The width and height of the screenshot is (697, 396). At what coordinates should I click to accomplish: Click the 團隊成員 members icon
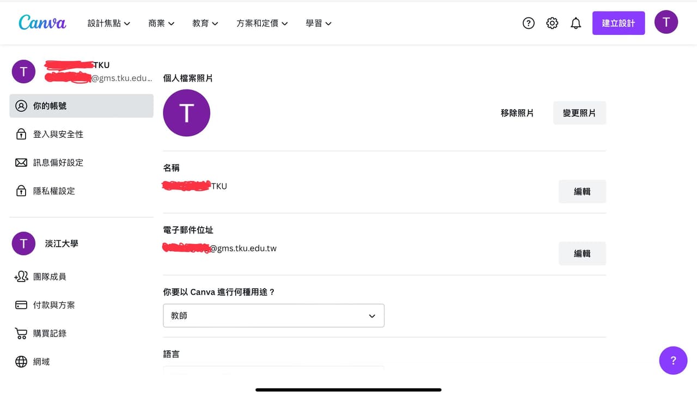click(21, 276)
